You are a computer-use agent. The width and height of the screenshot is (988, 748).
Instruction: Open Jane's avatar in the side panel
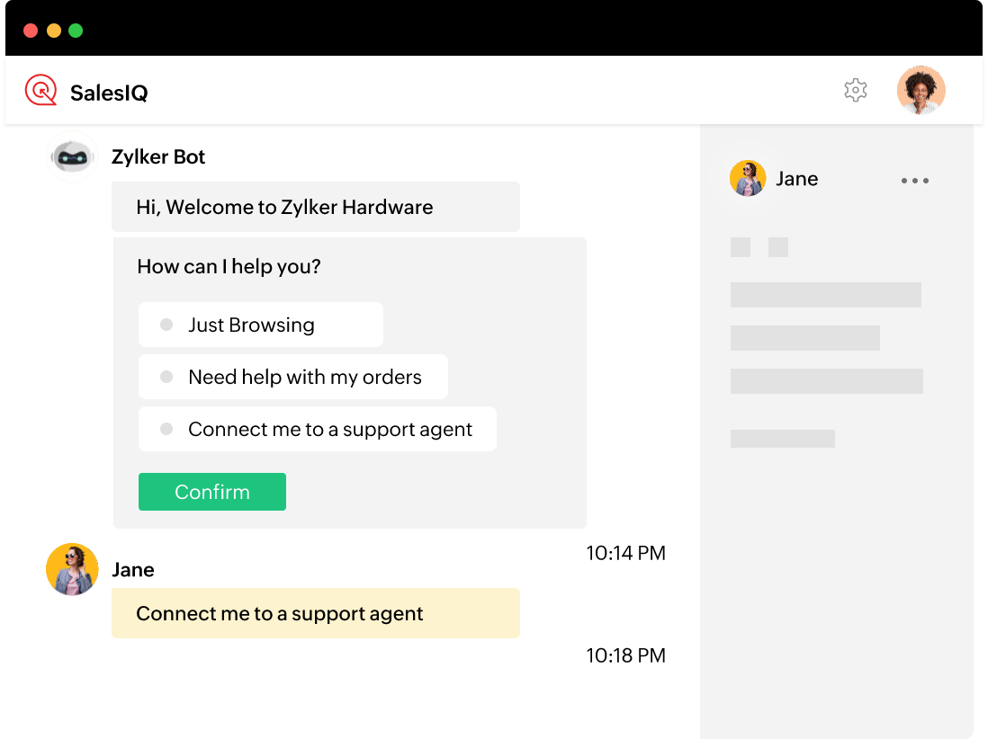point(748,178)
